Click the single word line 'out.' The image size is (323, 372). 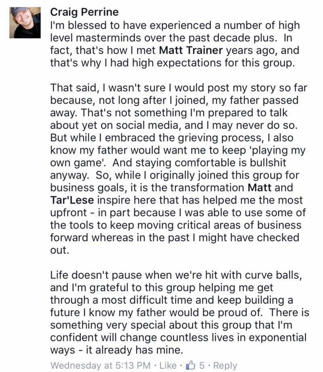click(60, 250)
